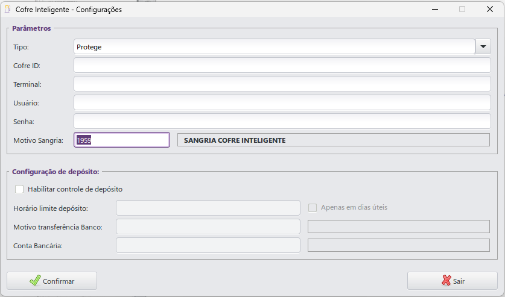
Task: Click the Usuário text field
Action: (x=282, y=102)
